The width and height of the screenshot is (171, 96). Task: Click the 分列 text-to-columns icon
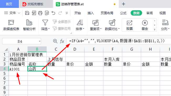point(165,22)
